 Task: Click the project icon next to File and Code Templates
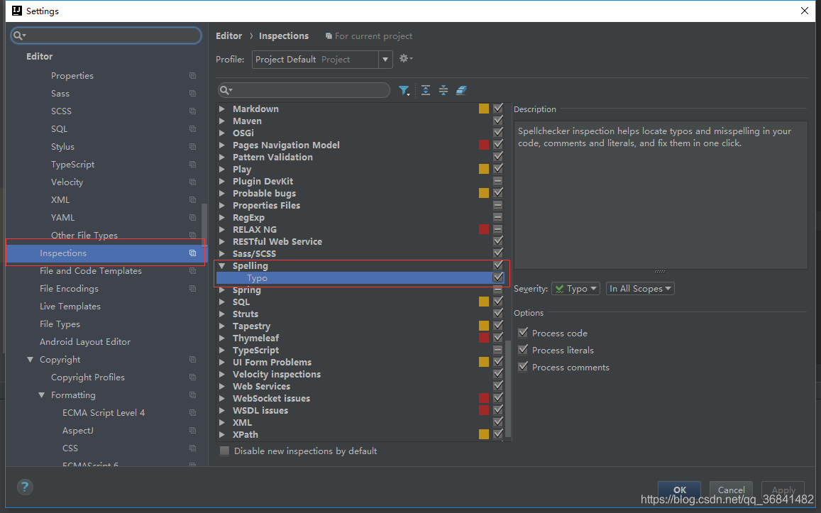coord(193,270)
